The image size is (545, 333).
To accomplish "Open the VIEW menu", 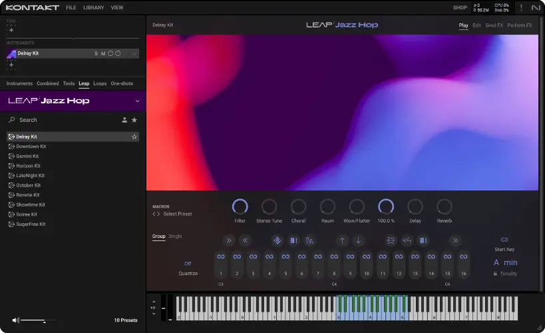I will tap(117, 7).
